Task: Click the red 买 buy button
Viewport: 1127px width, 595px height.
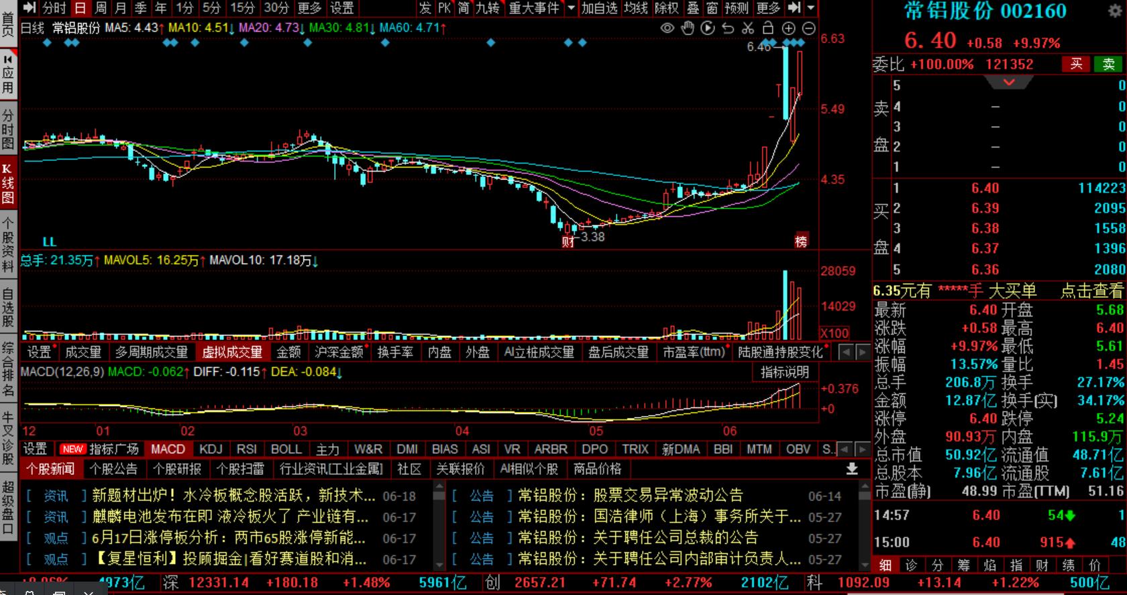Action: [1076, 64]
